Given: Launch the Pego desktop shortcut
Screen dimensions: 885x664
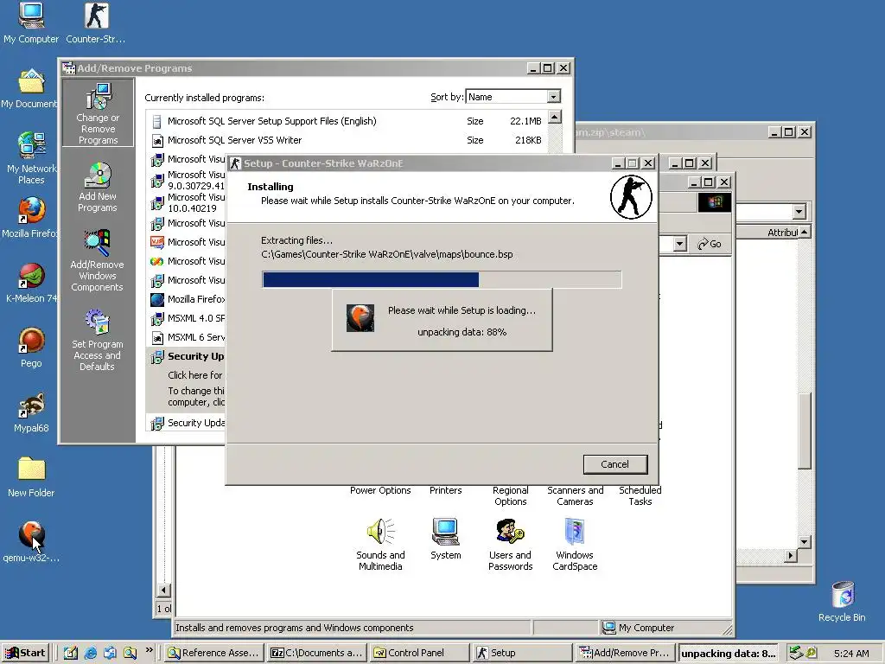Looking at the screenshot, I should [x=31, y=348].
